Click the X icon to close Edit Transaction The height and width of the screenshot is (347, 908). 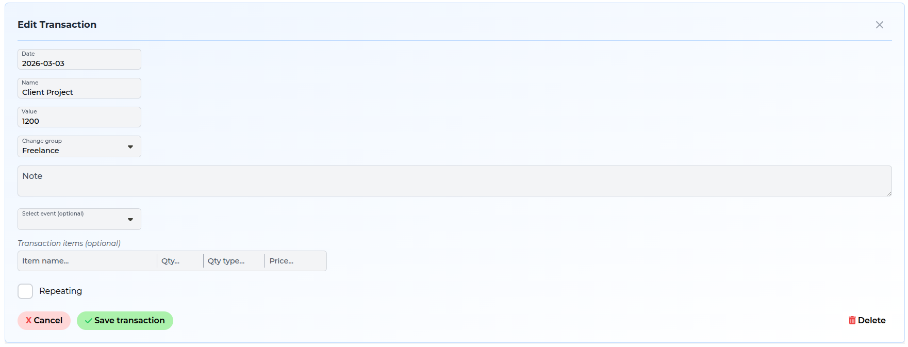tap(879, 24)
